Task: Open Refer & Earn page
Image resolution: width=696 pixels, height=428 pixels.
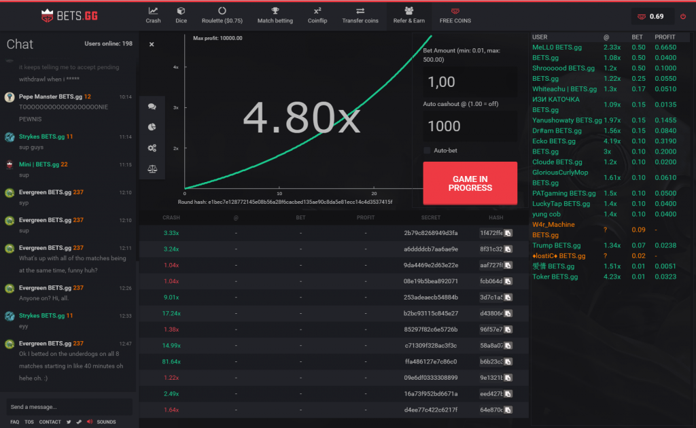Action: pyautogui.click(x=408, y=16)
